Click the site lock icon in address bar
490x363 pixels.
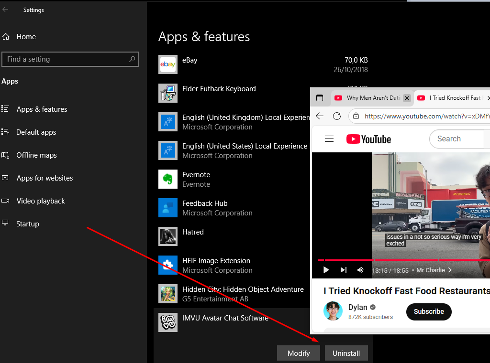pos(356,117)
